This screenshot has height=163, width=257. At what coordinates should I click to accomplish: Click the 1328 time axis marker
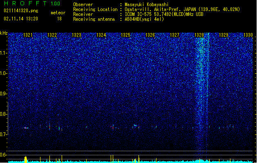point(199,35)
